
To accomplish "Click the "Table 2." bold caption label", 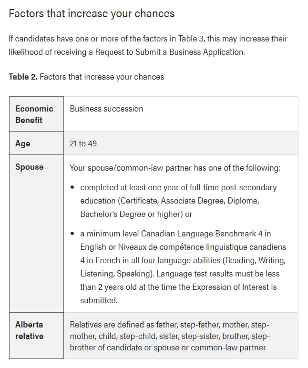I will point(23,77).
